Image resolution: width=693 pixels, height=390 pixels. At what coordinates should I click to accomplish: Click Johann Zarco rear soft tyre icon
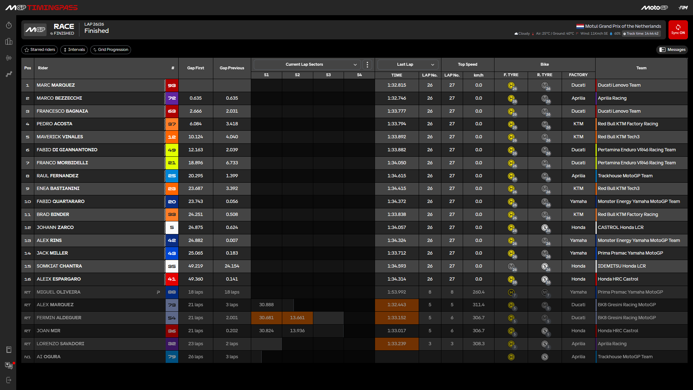[545, 228]
